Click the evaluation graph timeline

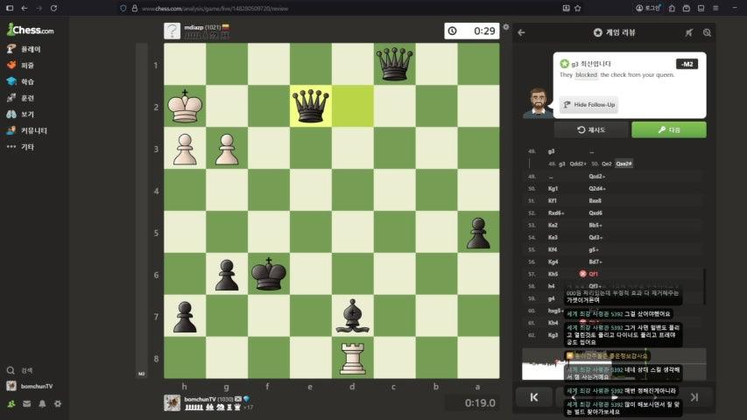click(x=614, y=364)
